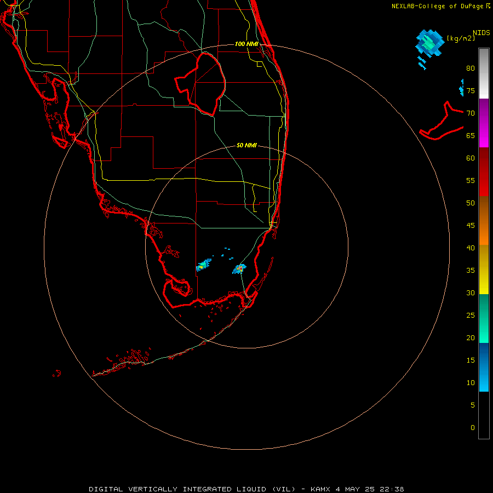Click the 75 value on the color scale
Image resolution: width=493 pixels, height=493 pixels.
click(471, 90)
